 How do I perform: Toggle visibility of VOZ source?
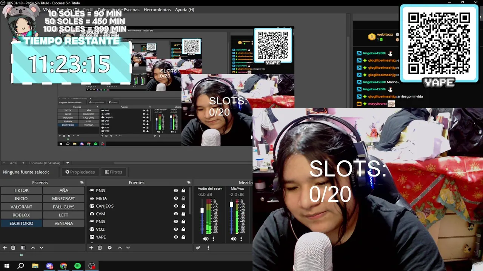tap(176, 229)
